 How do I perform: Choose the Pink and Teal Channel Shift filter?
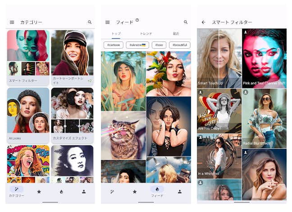pos(264,58)
